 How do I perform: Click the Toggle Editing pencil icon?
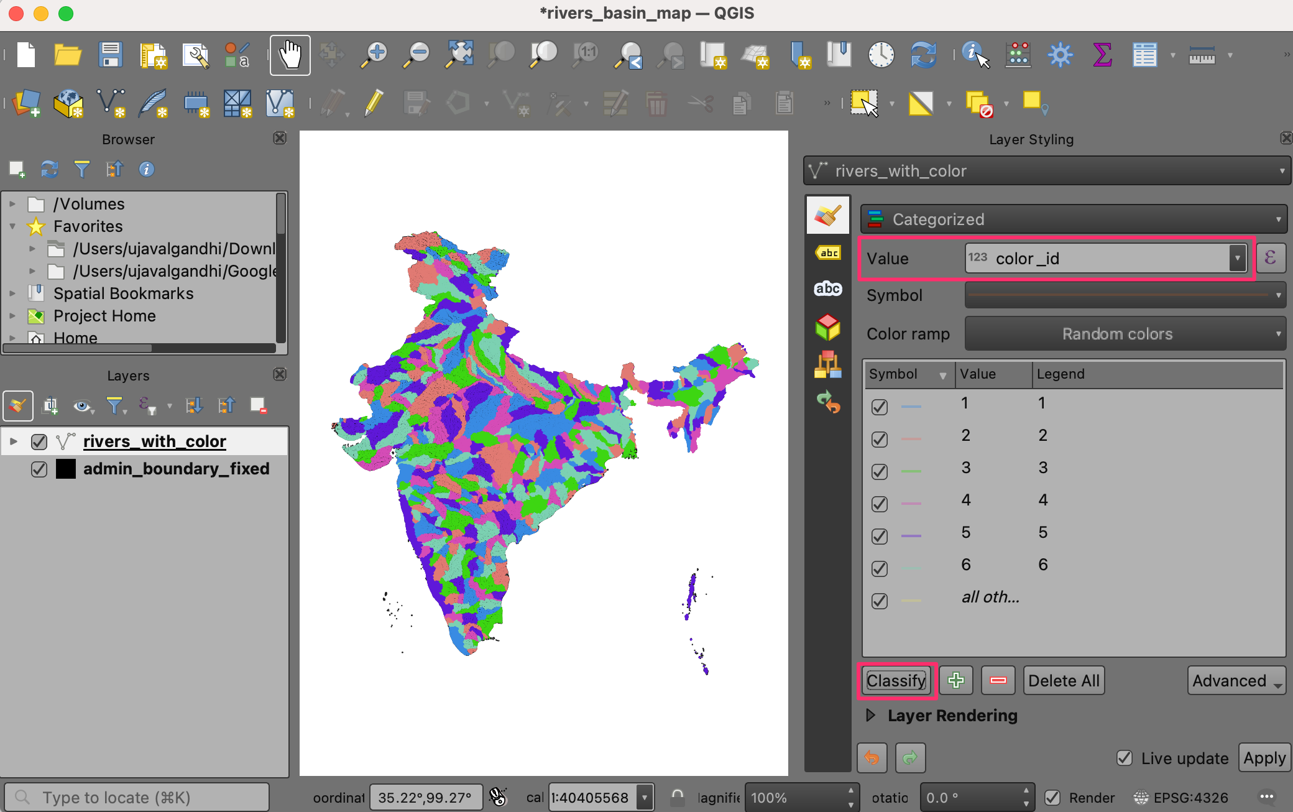coord(374,103)
